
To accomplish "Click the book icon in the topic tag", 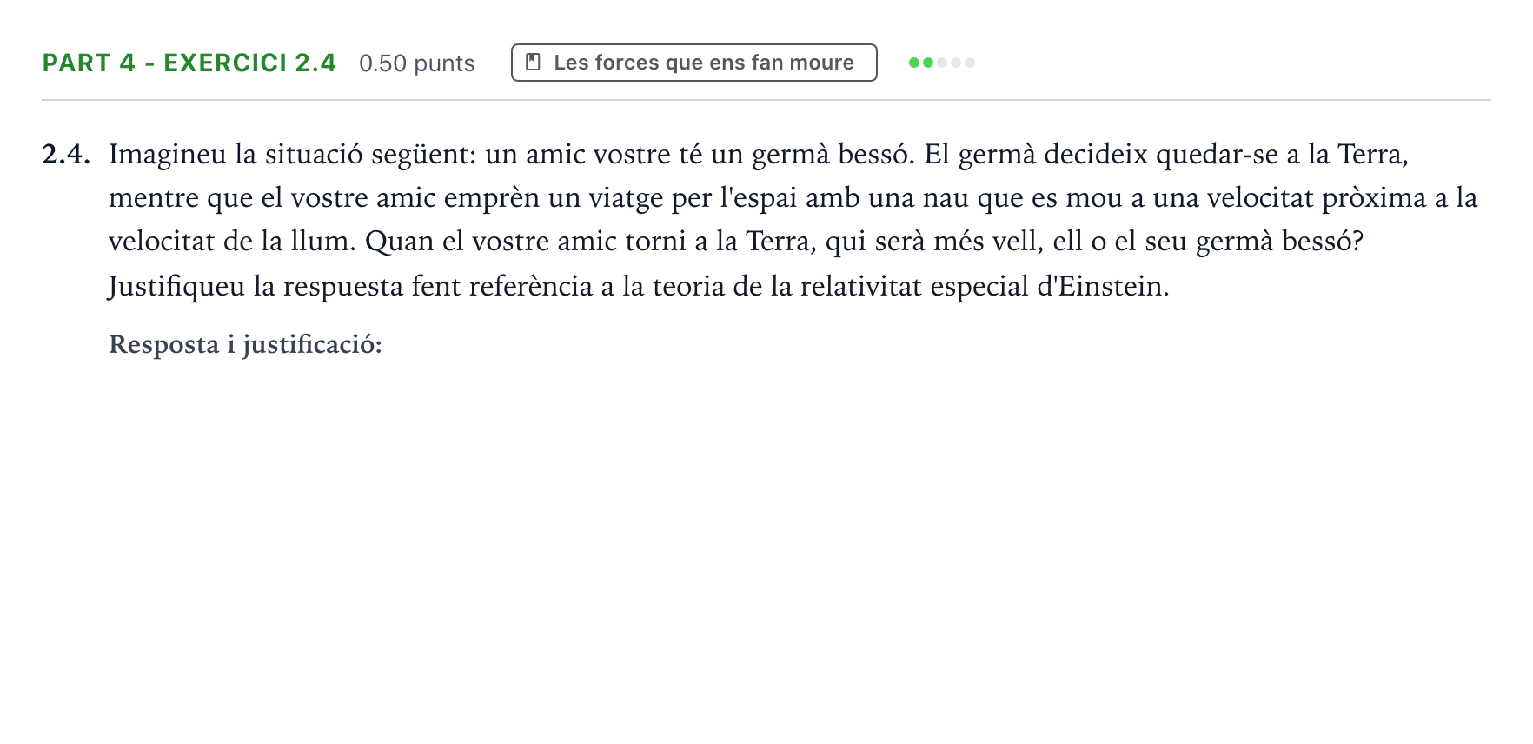I will pyautogui.click(x=534, y=63).
